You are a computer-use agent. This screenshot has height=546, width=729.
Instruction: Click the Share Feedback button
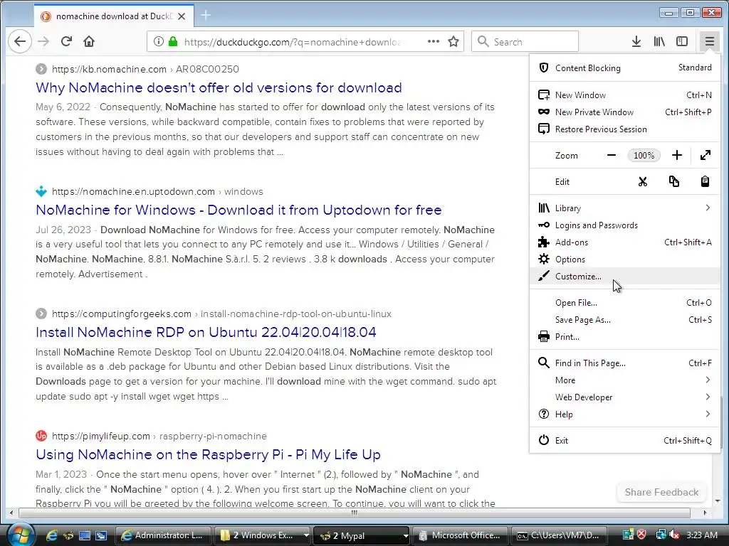tap(661, 492)
